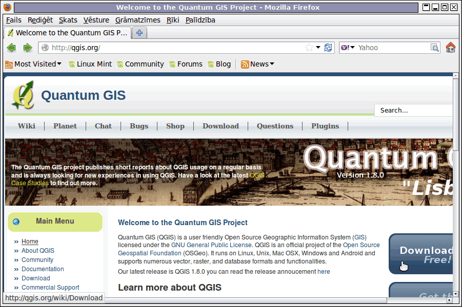Image resolution: width=462 pixels, height=307 pixels.
Task: Click About QGIS in Main Menu
Action: 38,251
